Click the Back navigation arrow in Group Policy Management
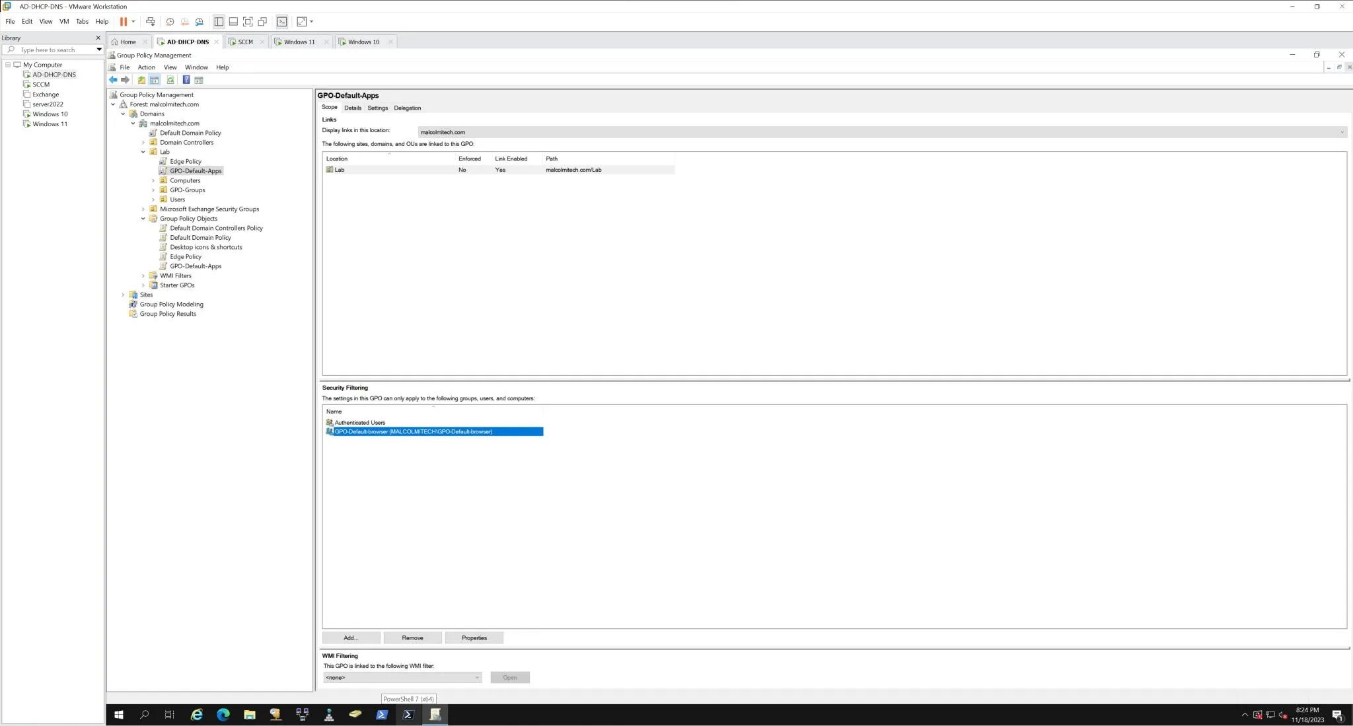The height and width of the screenshot is (726, 1353). (113, 80)
